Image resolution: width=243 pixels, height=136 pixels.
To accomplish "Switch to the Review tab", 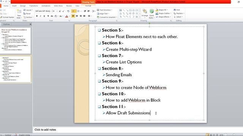I will click(x=69, y=6).
